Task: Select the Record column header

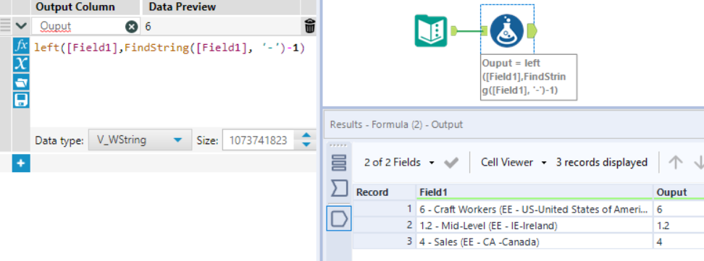Action: click(x=385, y=192)
